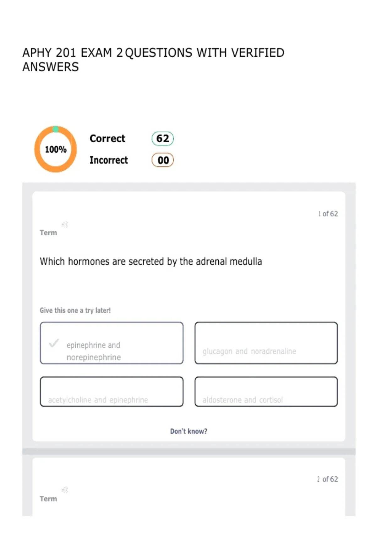Screen dimensions: 377x535
Task: Click the Correct label
Action: pyautogui.click(x=107, y=138)
